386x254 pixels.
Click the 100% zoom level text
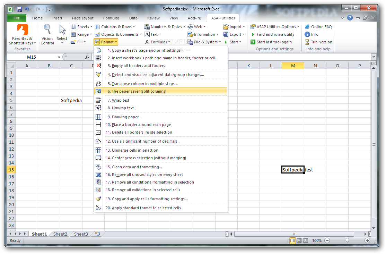pyautogui.click(x=317, y=240)
